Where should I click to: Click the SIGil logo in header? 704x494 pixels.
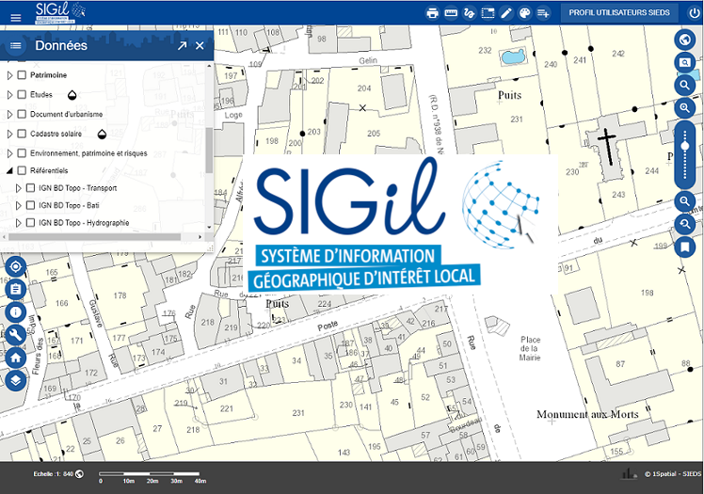pos(60,12)
